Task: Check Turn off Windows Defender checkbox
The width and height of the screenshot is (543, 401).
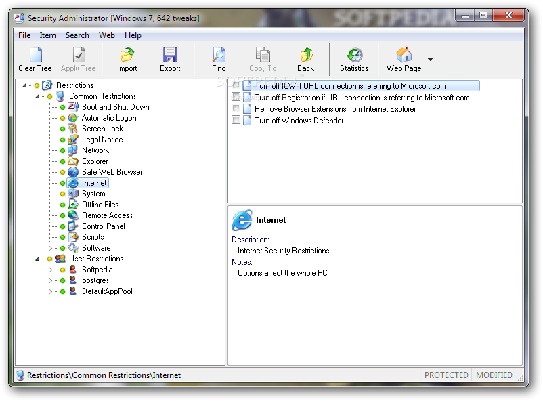Action: coord(236,120)
